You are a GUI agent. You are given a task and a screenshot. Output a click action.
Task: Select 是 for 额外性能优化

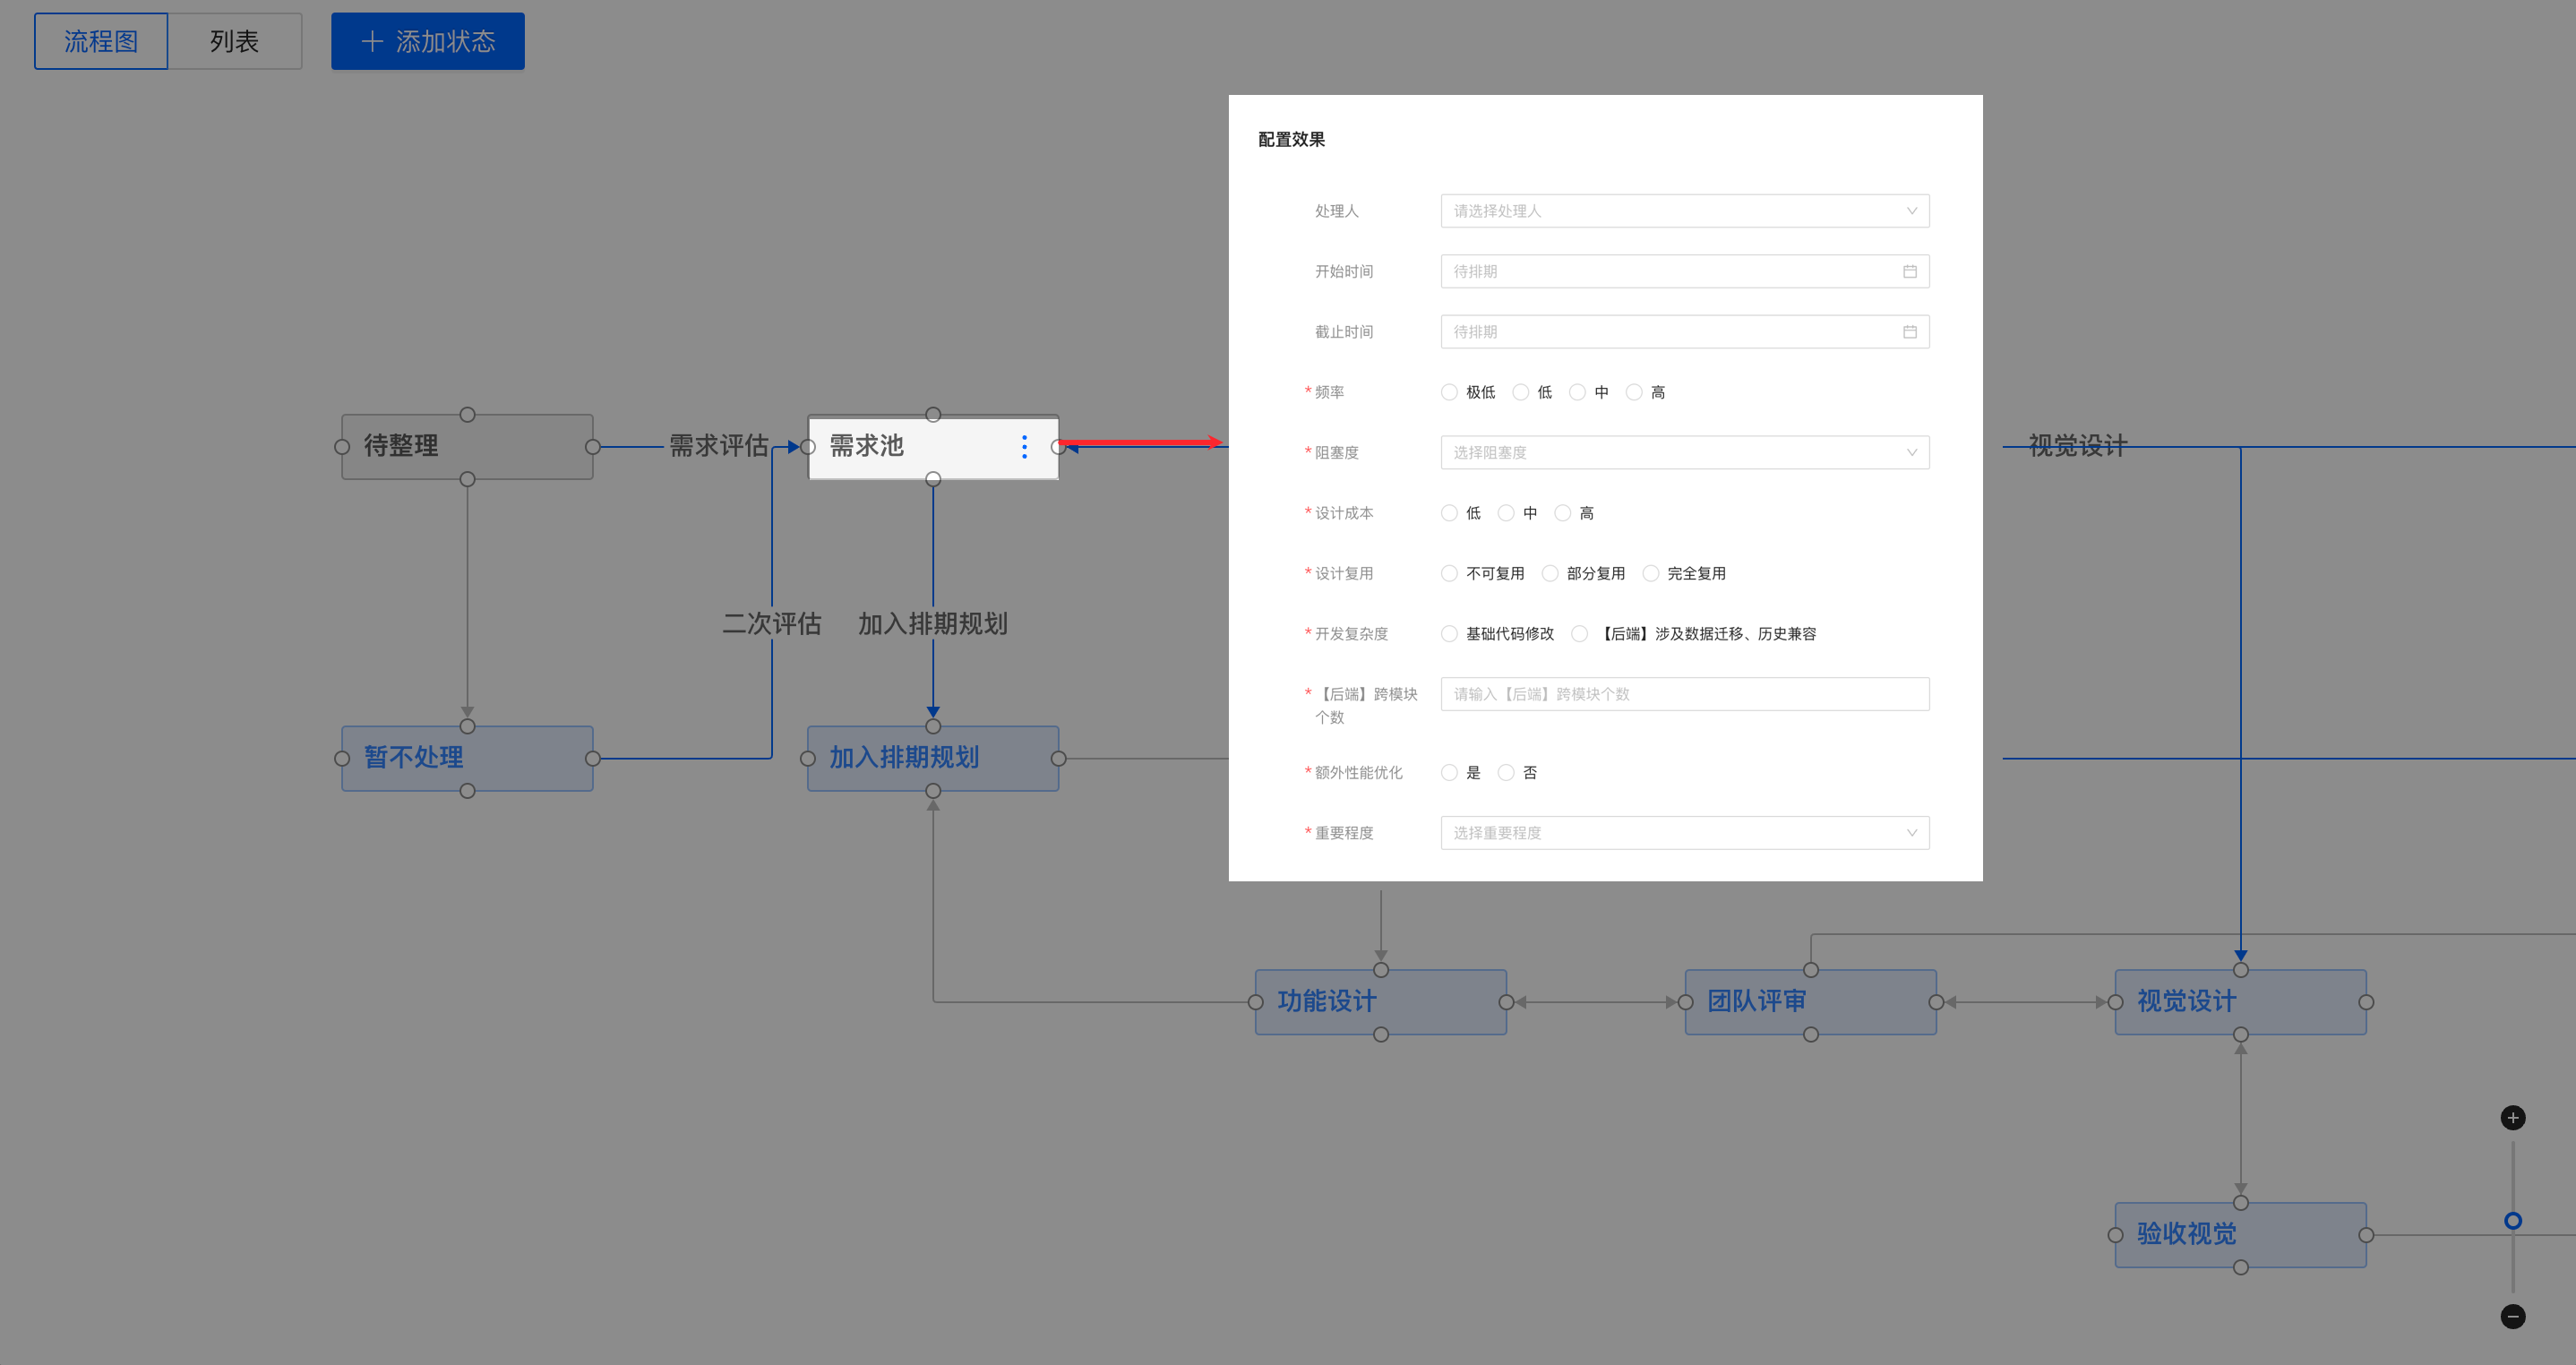point(1449,772)
